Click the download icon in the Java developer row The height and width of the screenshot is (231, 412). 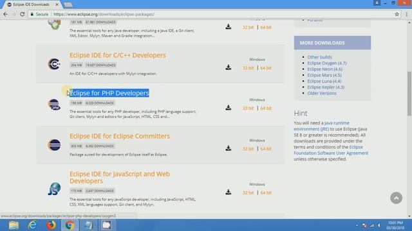(x=229, y=27)
